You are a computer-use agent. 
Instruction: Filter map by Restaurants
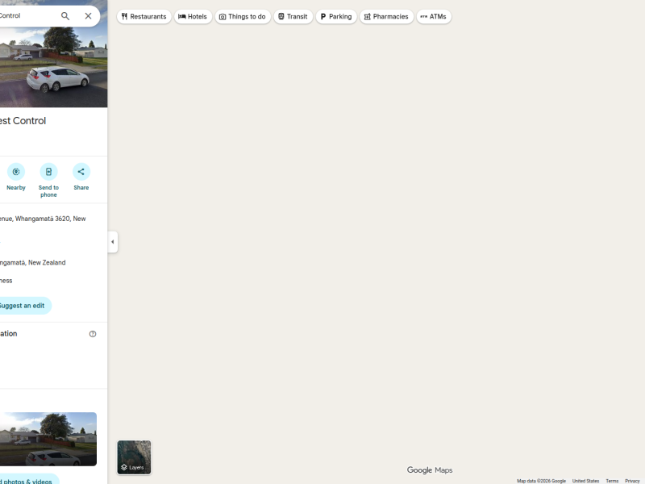(144, 16)
